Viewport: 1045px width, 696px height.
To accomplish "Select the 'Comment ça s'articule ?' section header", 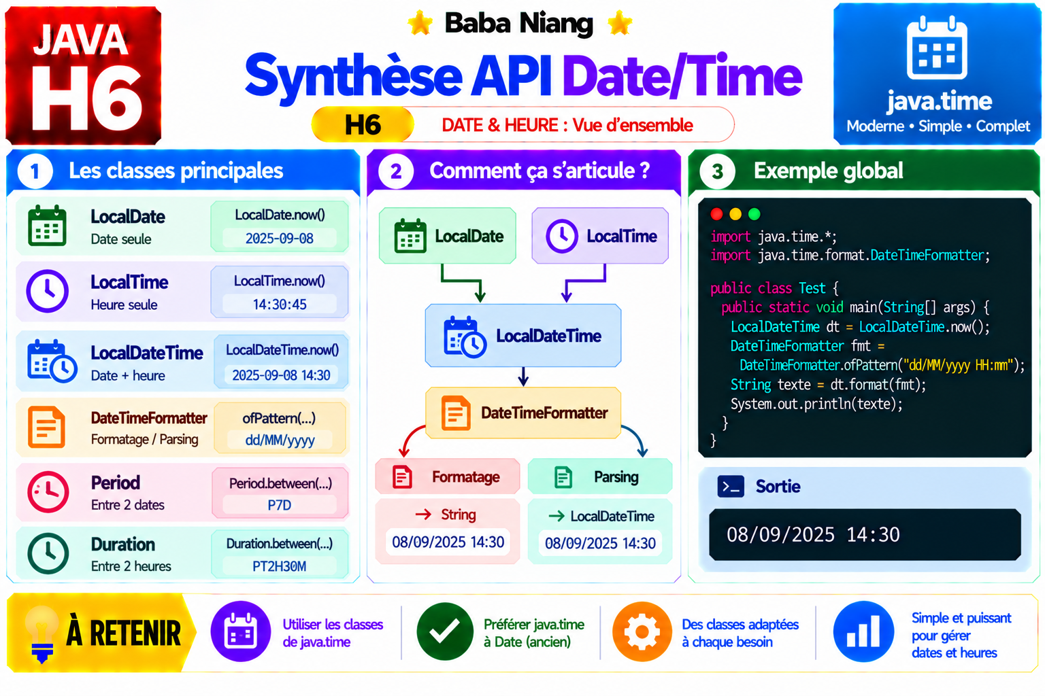I will pos(524,171).
